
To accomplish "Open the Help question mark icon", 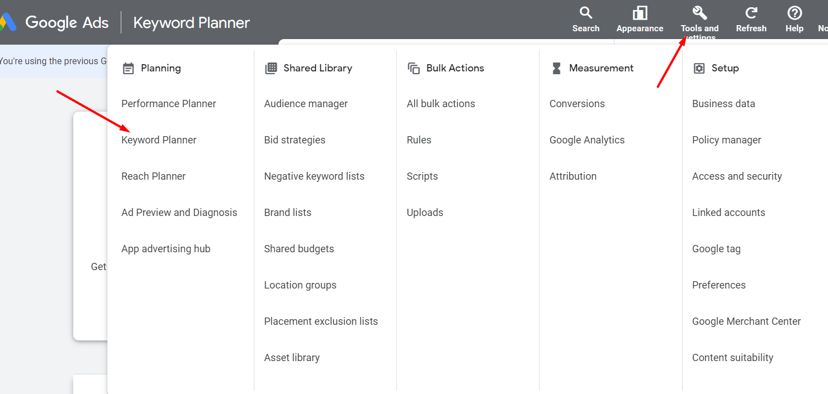I will (794, 13).
